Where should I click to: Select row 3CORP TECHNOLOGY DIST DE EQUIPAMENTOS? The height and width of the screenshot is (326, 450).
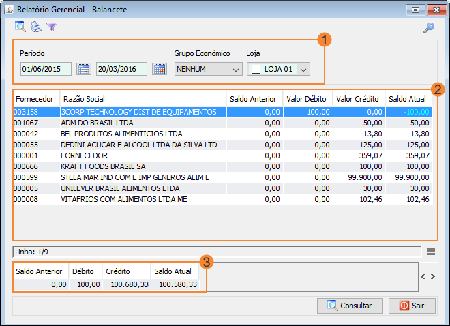223,112
